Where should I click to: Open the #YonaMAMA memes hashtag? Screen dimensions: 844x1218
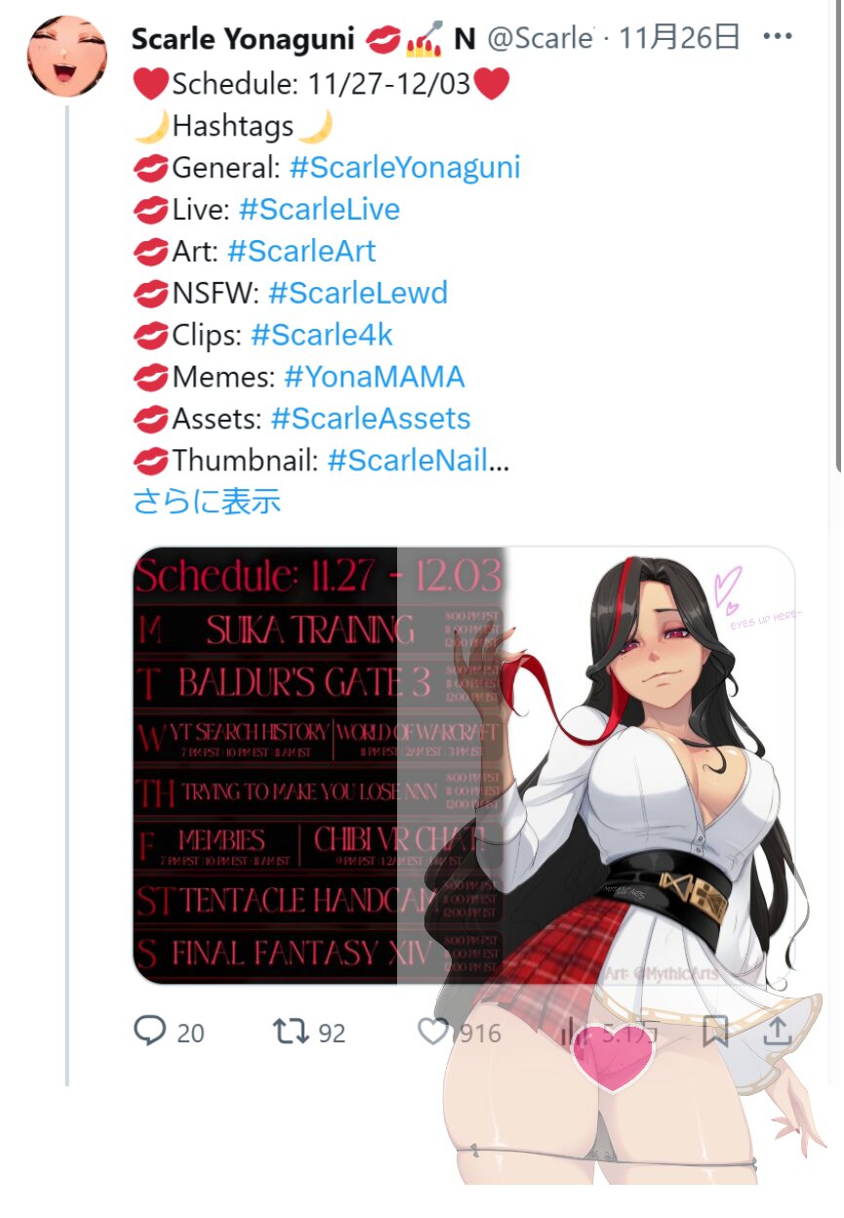(375, 377)
